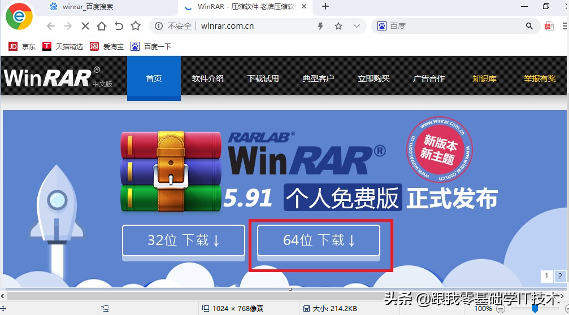Click the star icon inside the address bar
Image resolution: width=569 pixels, height=315 pixels.
[338, 26]
